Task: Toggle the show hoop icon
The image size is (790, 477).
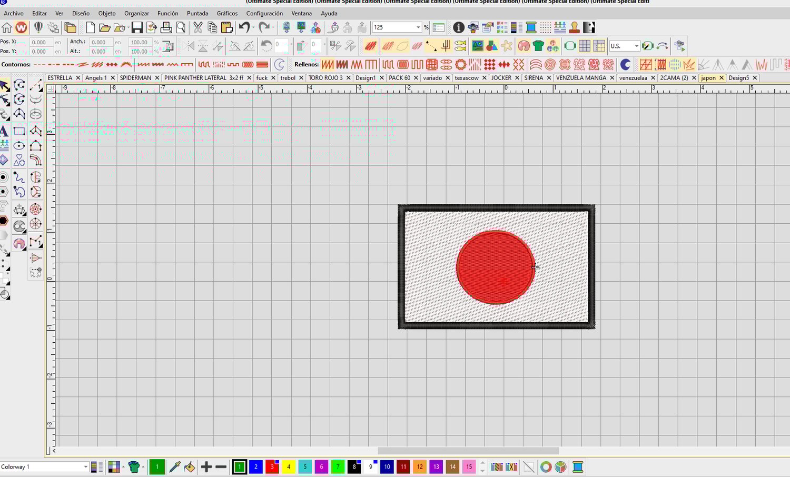Action: tap(570, 46)
